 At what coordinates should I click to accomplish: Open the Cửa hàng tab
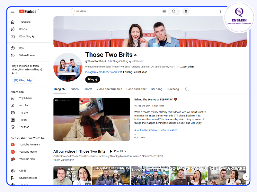tap(173, 89)
